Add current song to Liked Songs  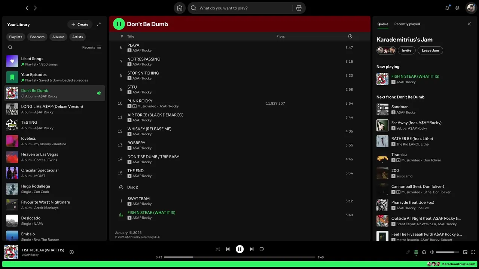coord(71,252)
